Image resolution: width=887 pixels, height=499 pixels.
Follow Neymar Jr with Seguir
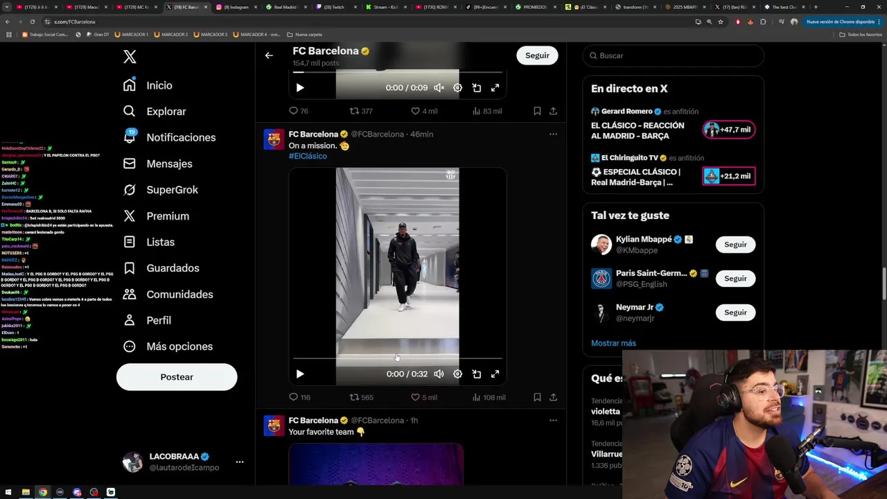[735, 313]
